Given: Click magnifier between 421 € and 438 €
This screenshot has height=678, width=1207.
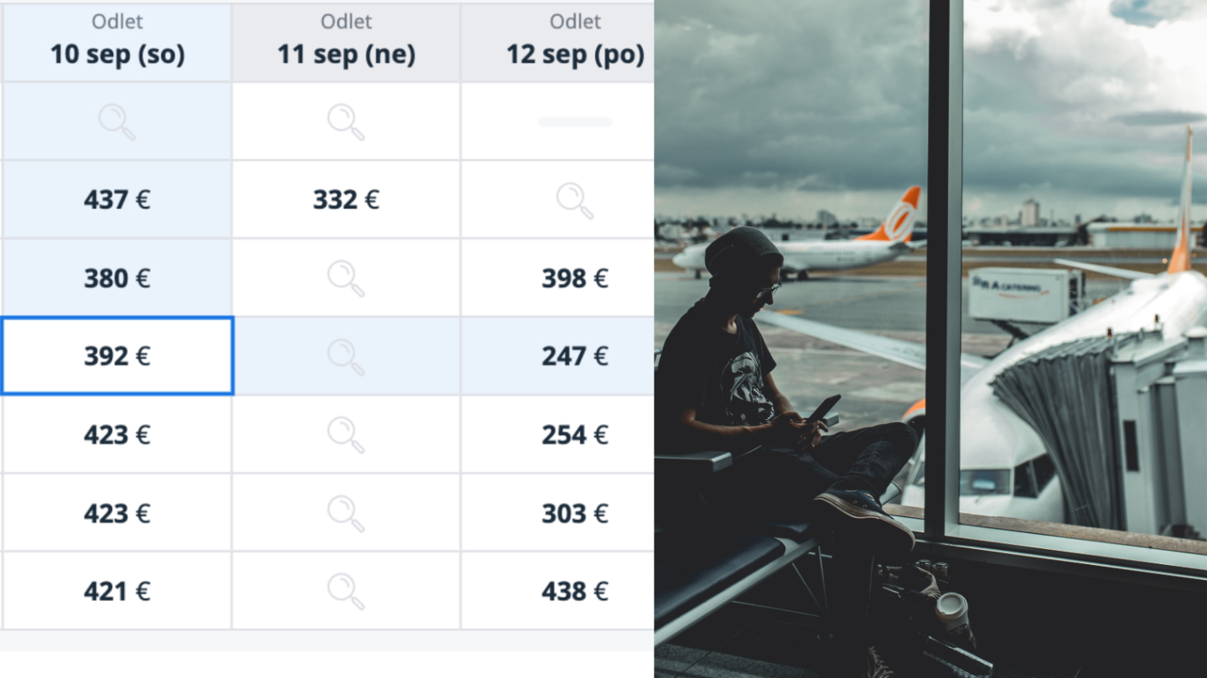Looking at the screenshot, I should [x=345, y=591].
